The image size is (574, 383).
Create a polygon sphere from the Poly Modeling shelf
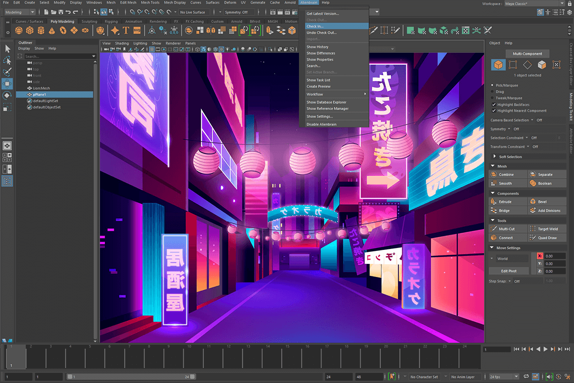(x=19, y=30)
